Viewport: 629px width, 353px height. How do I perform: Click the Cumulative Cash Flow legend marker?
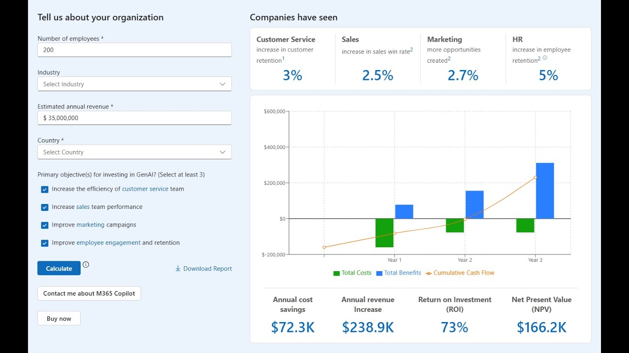tap(429, 273)
